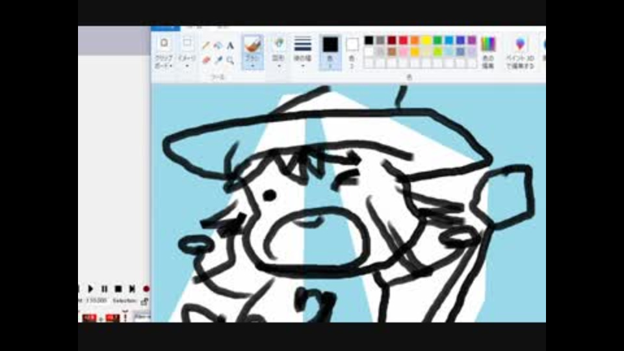This screenshot has height=351, width=624.
Task: Pick the brown swatch
Action: pos(392,52)
